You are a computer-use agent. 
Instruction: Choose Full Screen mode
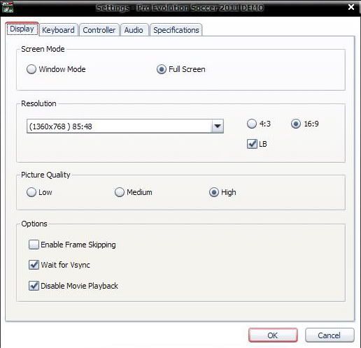tap(162, 69)
